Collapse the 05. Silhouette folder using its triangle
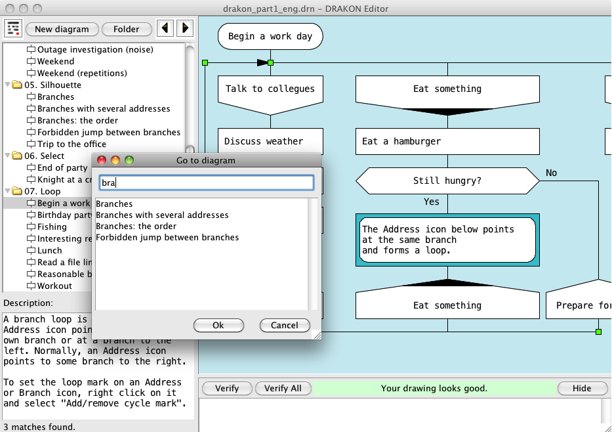612x432 pixels. (7, 85)
